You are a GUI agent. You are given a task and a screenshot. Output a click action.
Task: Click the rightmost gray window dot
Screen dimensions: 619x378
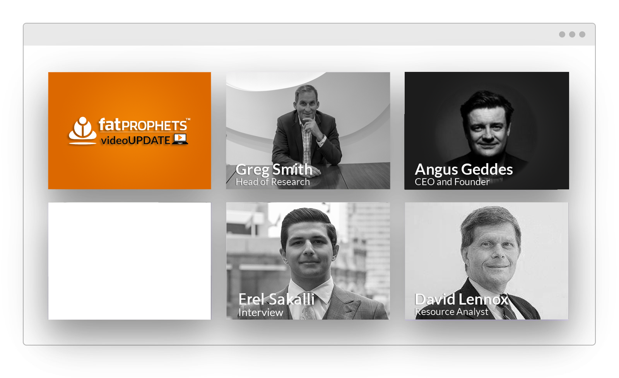tap(582, 34)
